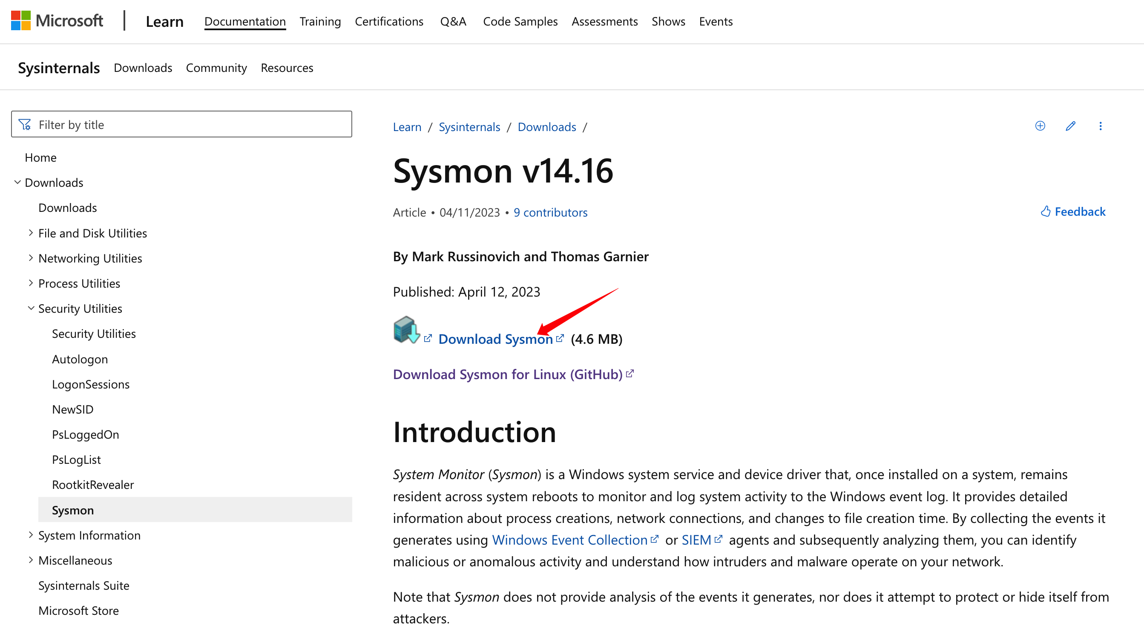Expand Networking Utilities section
This screenshot has width=1144, height=628.
31,258
